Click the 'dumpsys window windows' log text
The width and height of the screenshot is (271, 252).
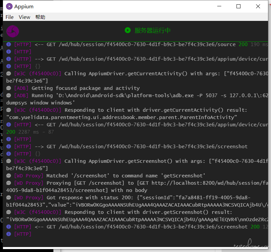point(40,103)
